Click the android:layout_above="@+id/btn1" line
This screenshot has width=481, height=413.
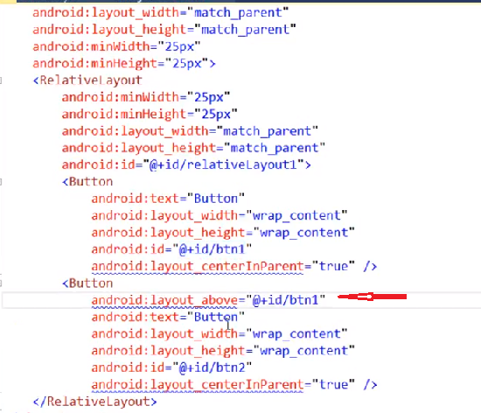pyautogui.click(x=208, y=300)
